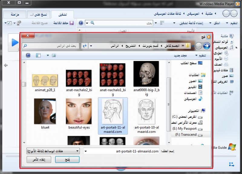Open الفيديو library in navigation pane
242x174 pixels.
pos(195,87)
